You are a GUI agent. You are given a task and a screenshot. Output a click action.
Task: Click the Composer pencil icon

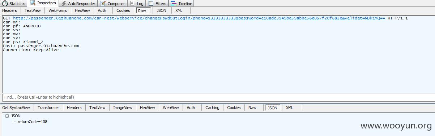103,4
